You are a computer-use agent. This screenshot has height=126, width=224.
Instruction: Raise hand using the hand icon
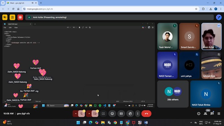tap(130, 113)
